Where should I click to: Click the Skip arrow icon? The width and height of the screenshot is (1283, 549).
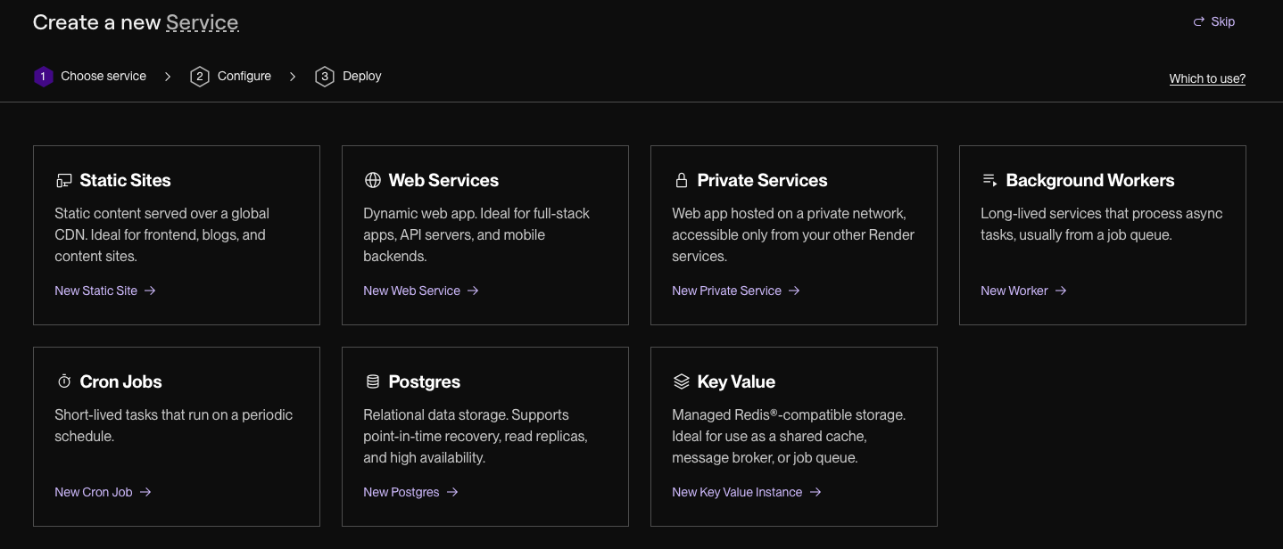click(1199, 21)
